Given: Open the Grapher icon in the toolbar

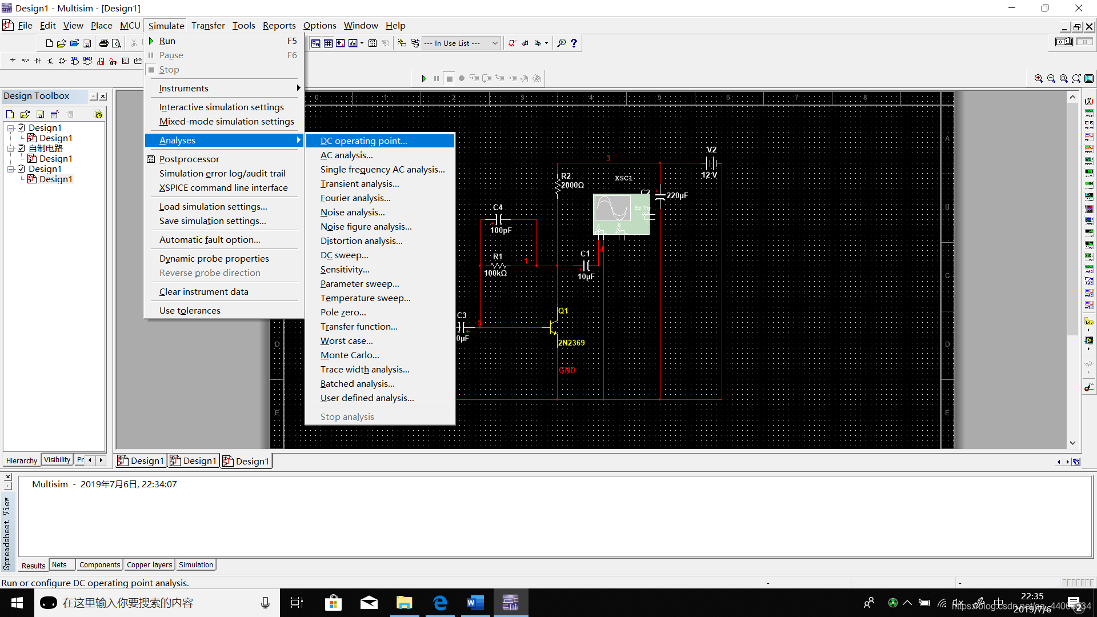Looking at the screenshot, I should point(353,43).
